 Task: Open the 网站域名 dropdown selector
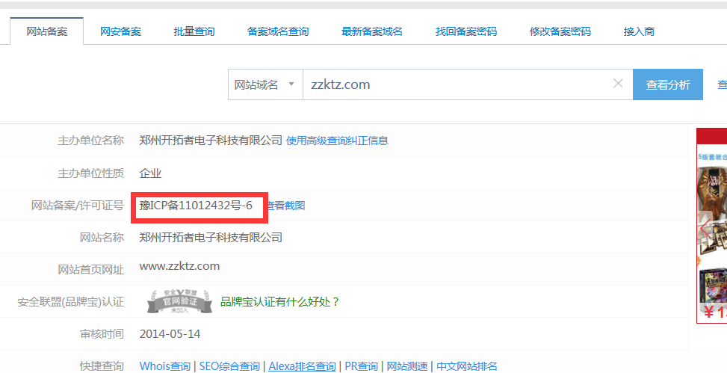tap(264, 84)
